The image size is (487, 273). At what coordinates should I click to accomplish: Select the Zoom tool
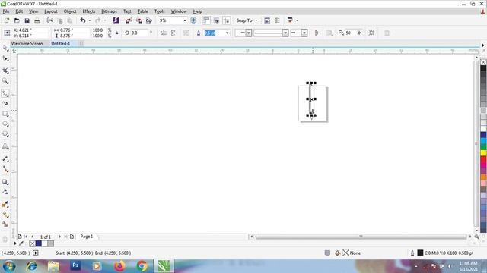tap(5, 81)
